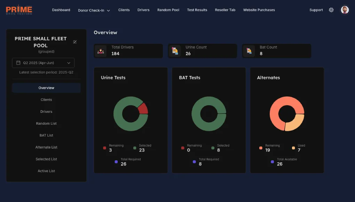Switch to the Alternate List sidebar tab
The image size is (355, 202).
tap(46, 147)
